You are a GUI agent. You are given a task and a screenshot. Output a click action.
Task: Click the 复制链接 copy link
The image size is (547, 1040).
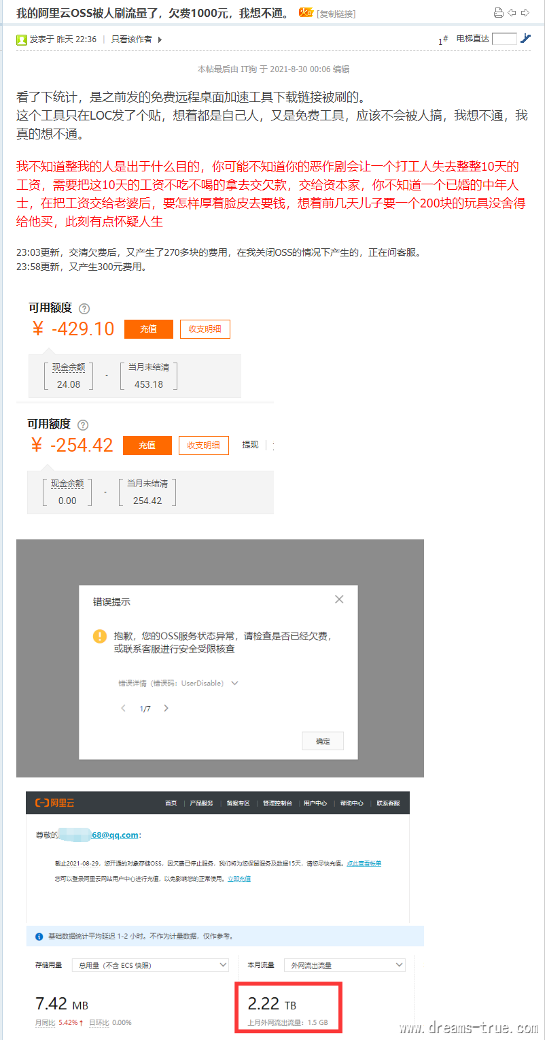tap(336, 14)
